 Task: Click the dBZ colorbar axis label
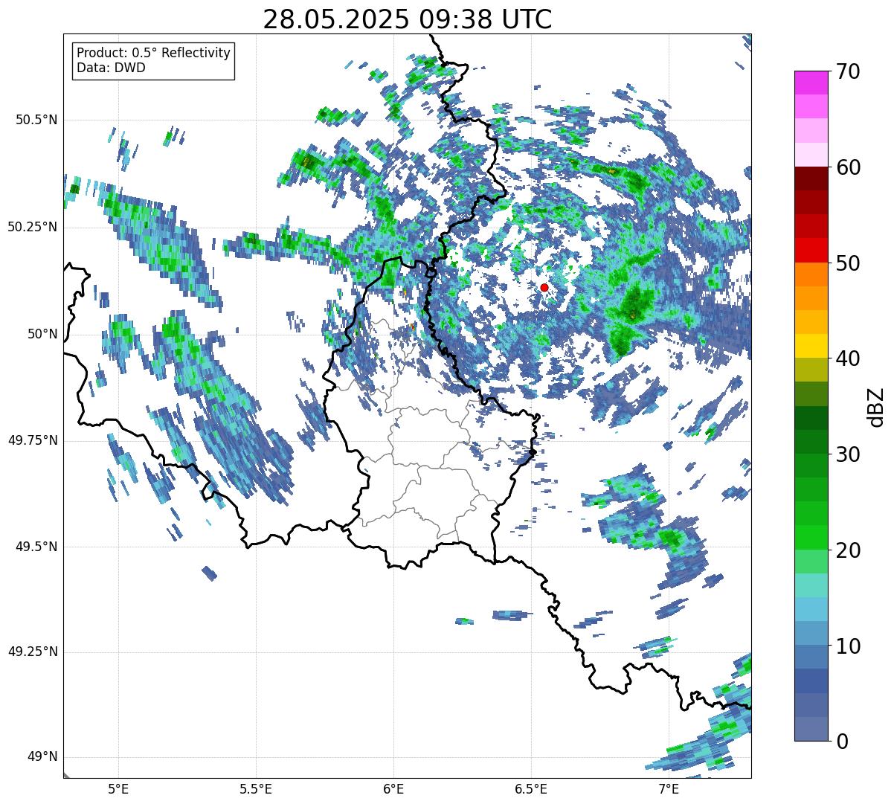click(876, 407)
